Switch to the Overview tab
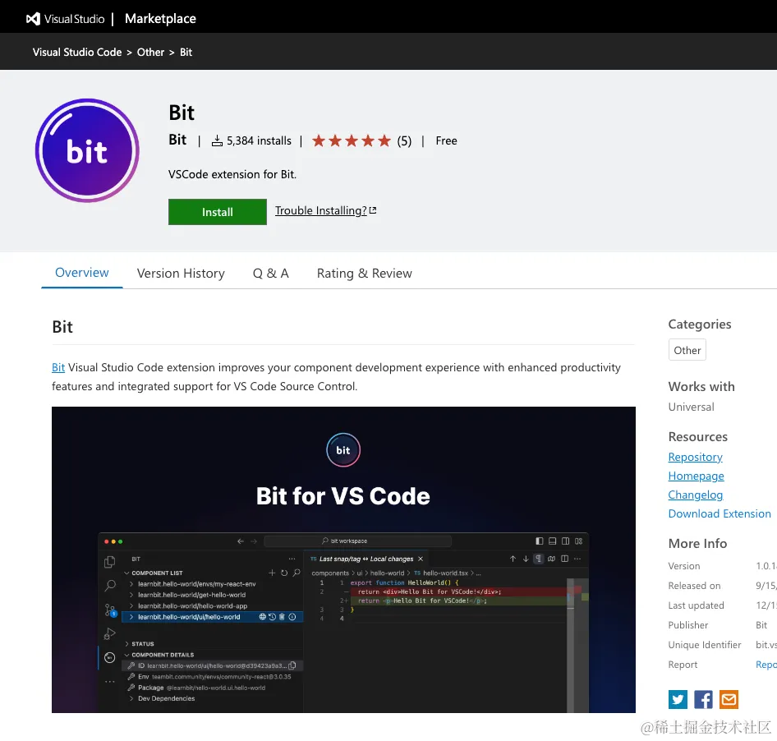Screen dimensions: 777x741 tap(82, 273)
